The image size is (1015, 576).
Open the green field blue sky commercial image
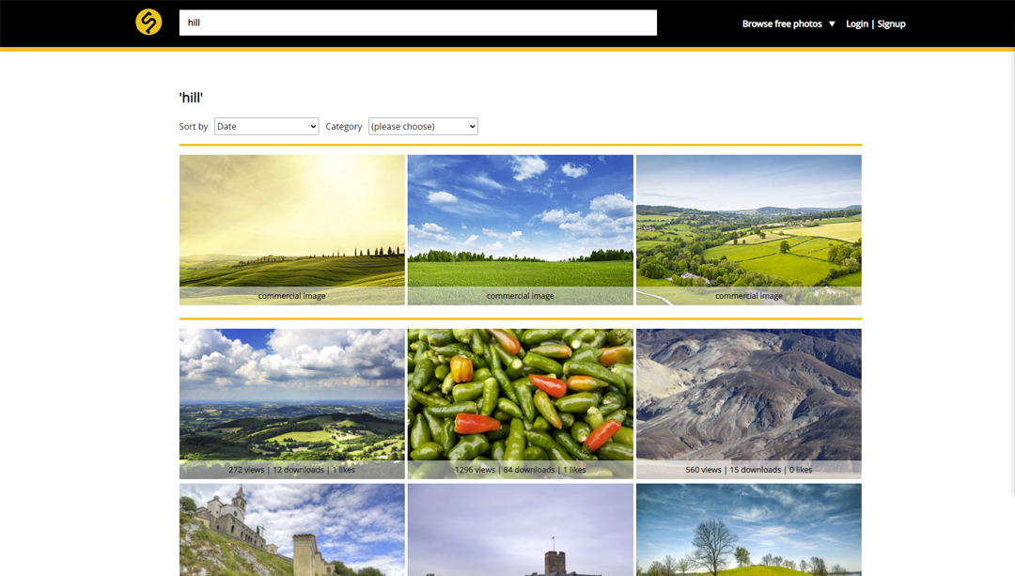click(x=521, y=230)
